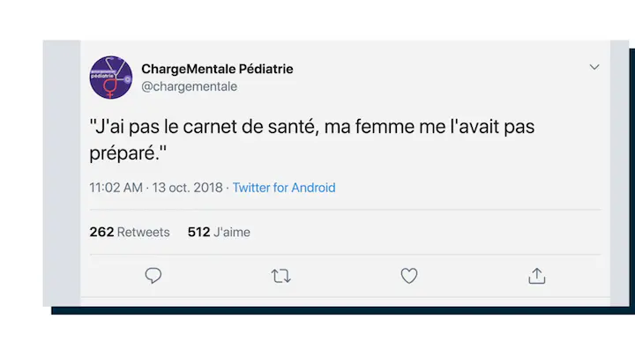Screen dimensions: 635x356
Task: Select the word "préparé" in the tweet
Action: point(124,153)
